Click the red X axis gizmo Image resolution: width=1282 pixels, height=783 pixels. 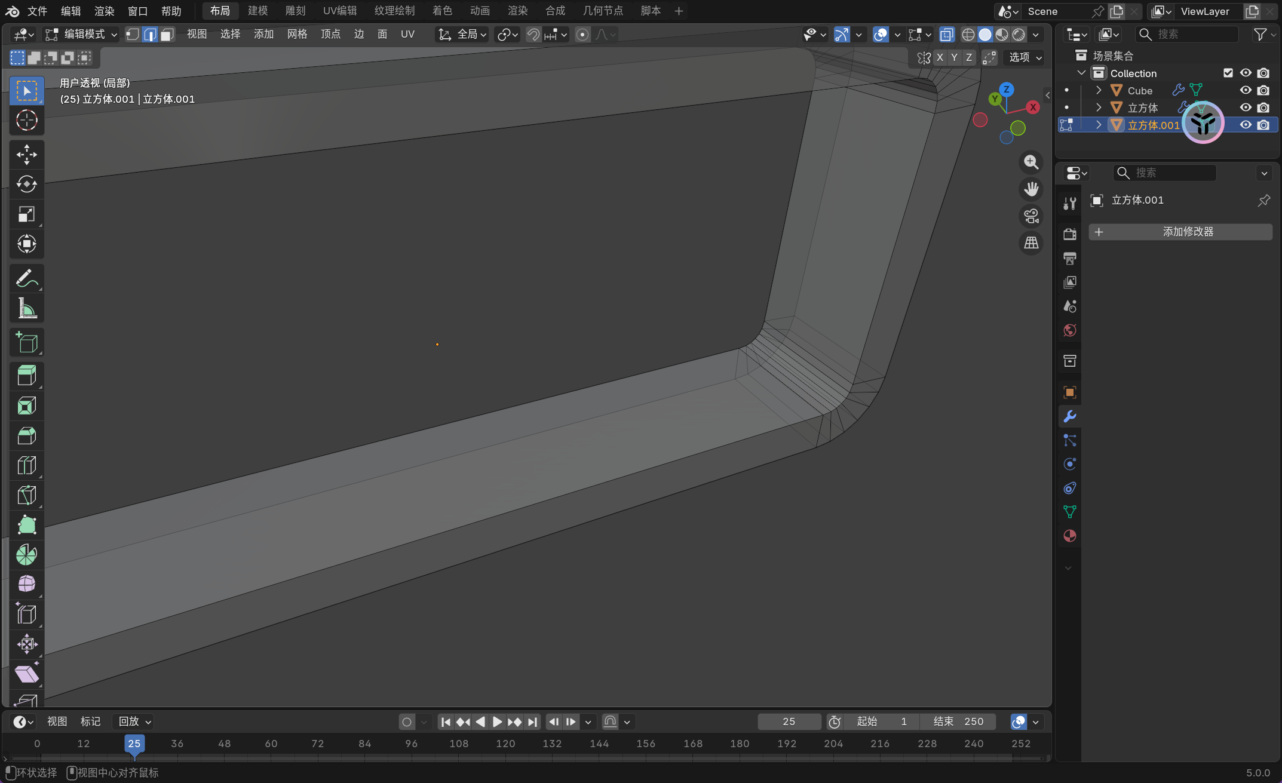coord(1032,108)
